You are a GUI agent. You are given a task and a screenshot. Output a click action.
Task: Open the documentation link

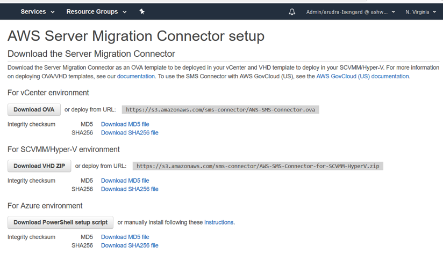click(136, 76)
